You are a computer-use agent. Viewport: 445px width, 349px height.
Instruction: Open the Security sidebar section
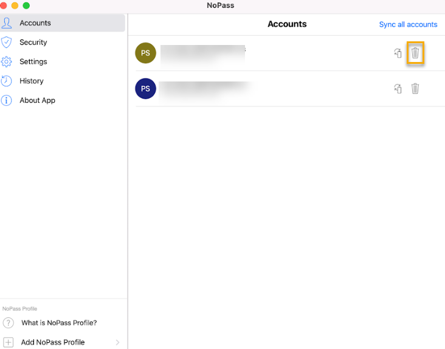(x=63, y=43)
